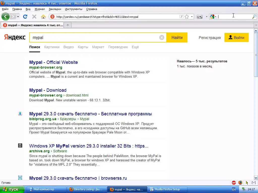Click the page scrollbar down arrow
Viewport: 258px width, 193px height.
[256, 178]
